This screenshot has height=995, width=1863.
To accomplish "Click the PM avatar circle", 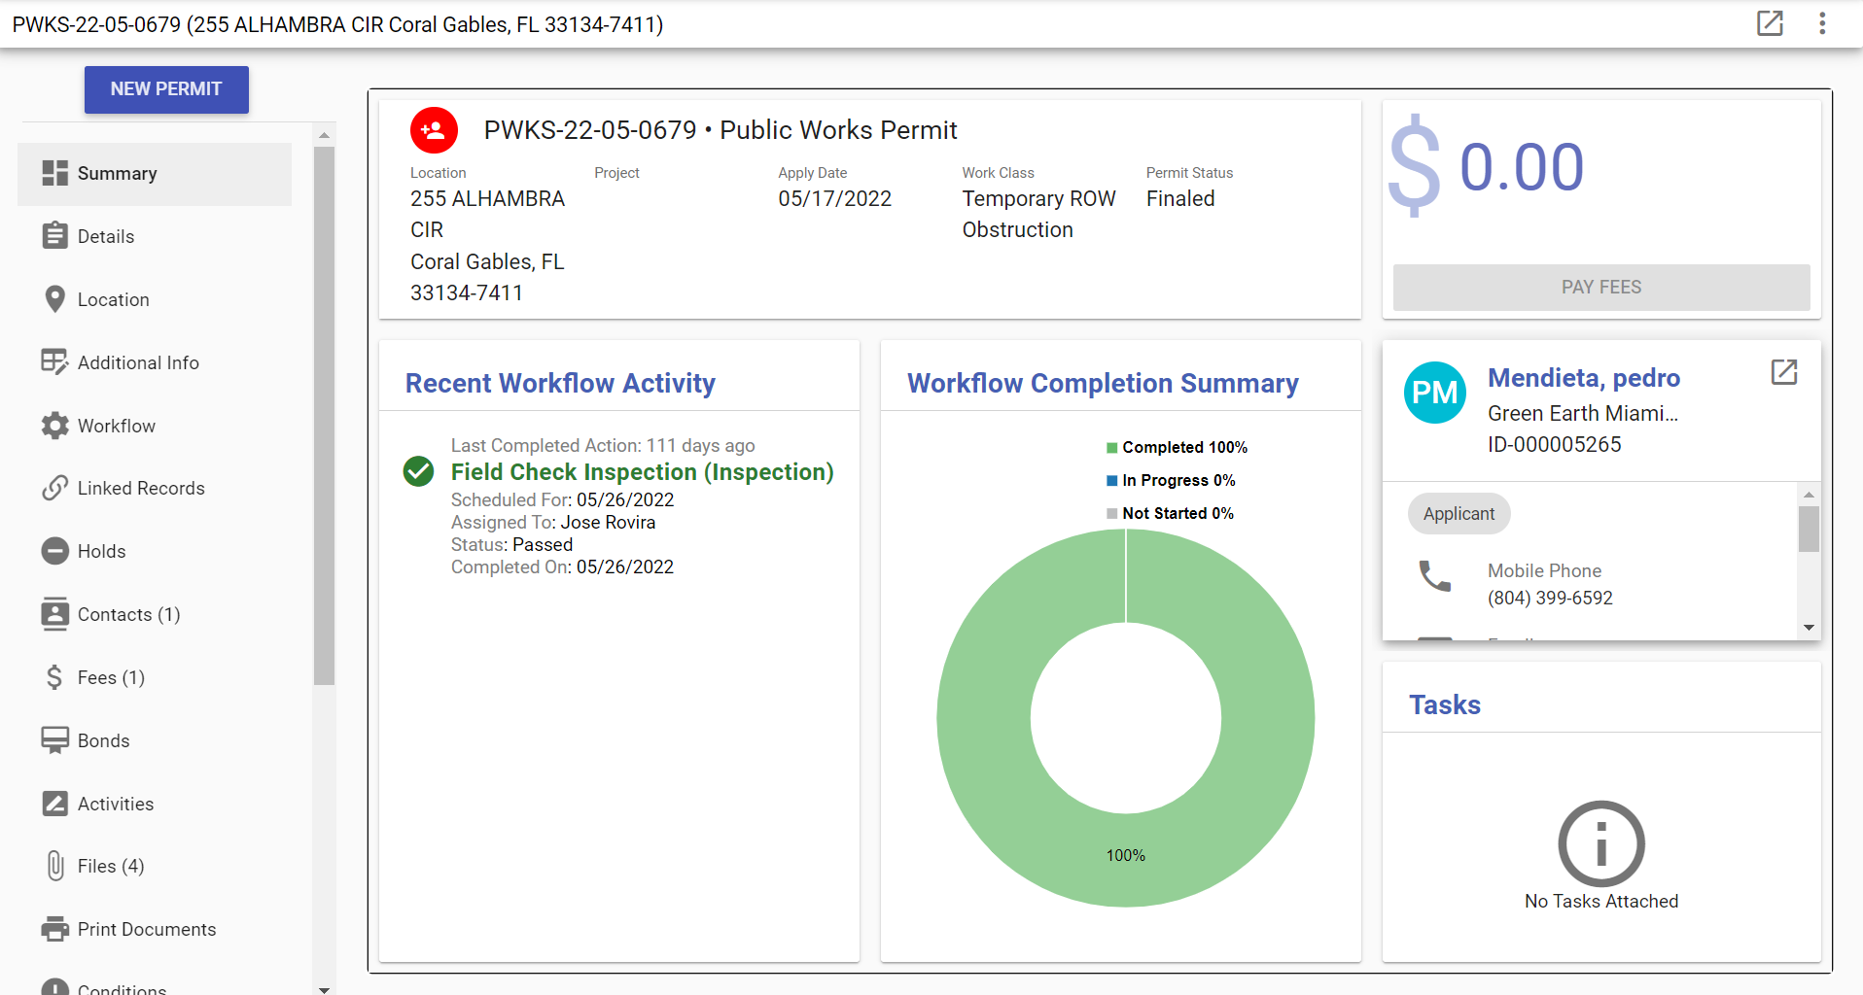I will tap(1434, 393).
